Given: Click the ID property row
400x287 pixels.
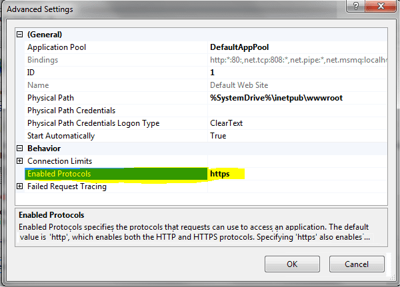Looking at the screenshot, I should (31, 73).
